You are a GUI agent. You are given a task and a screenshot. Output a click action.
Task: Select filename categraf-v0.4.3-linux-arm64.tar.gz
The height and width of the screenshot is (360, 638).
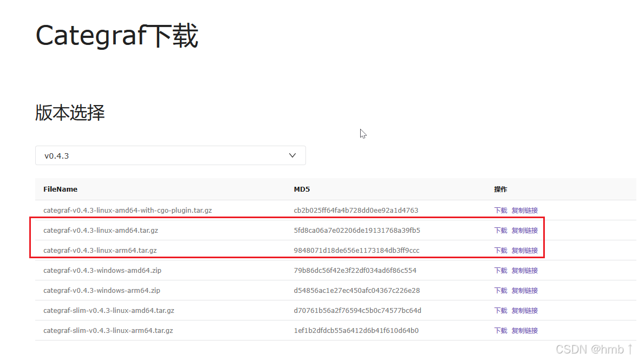tap(100, 250)
